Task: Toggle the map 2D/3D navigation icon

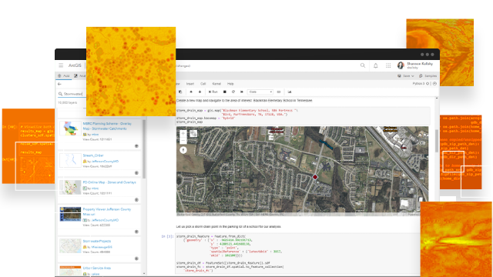Action: (x=193, y=133)
